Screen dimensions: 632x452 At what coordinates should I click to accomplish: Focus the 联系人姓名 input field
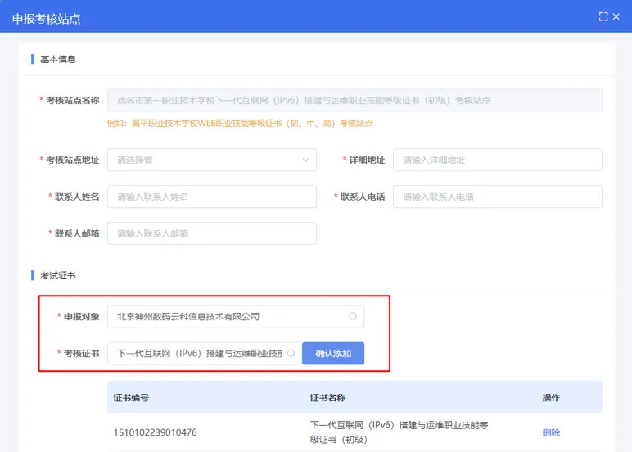(x=211, y=197)
